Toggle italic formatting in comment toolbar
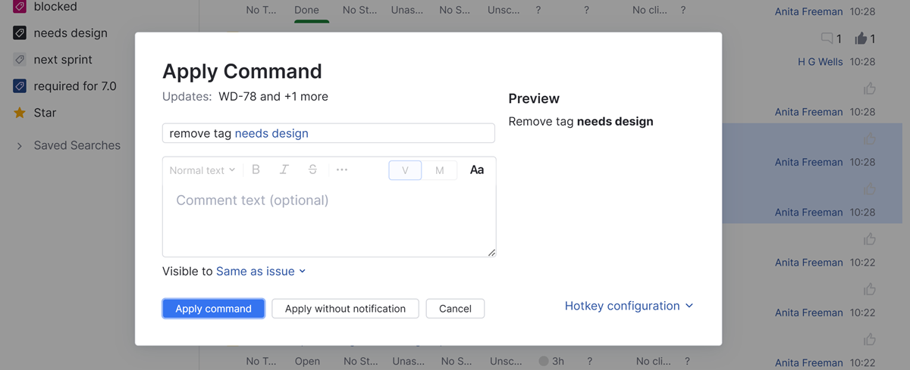Viewport: 910px width, 370px height. pyautogui.click(x=284, y=169)
